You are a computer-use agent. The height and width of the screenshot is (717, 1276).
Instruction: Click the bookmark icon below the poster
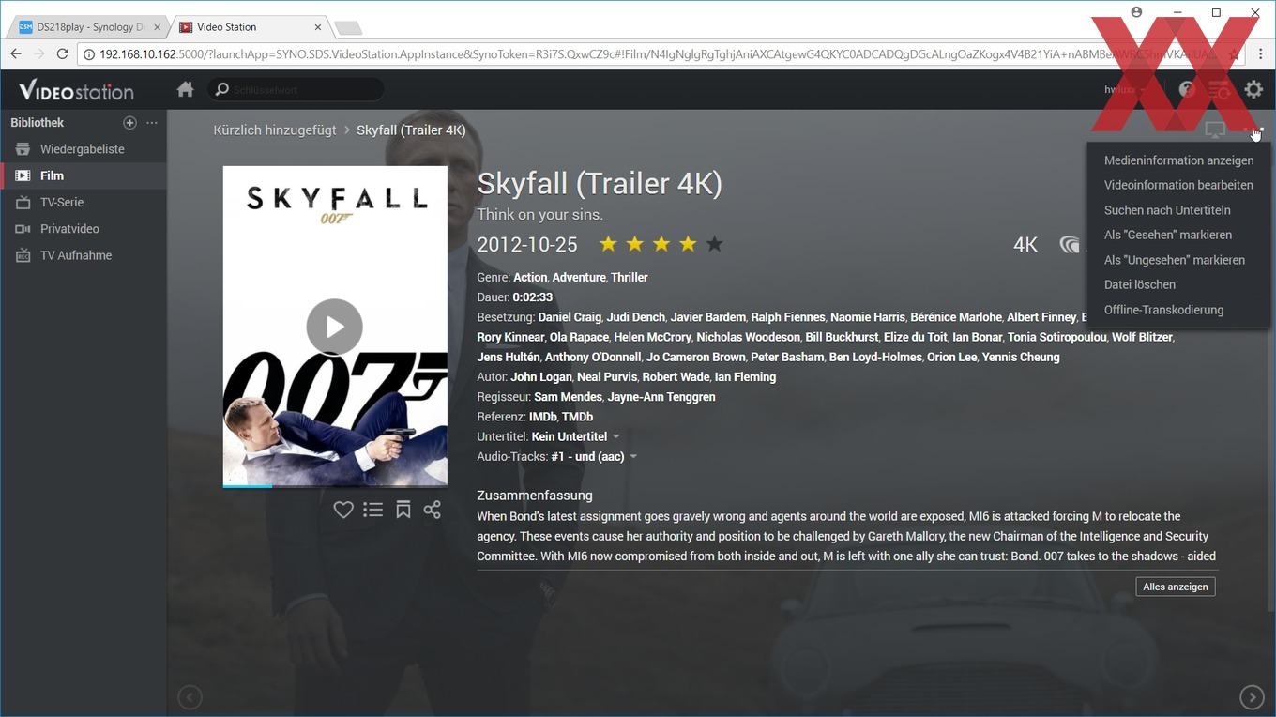(403, 510)
